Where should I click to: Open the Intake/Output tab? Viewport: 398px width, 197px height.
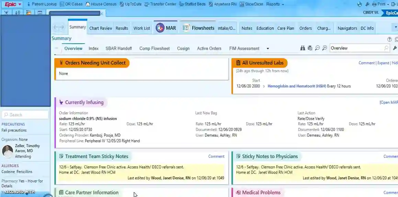226,28
